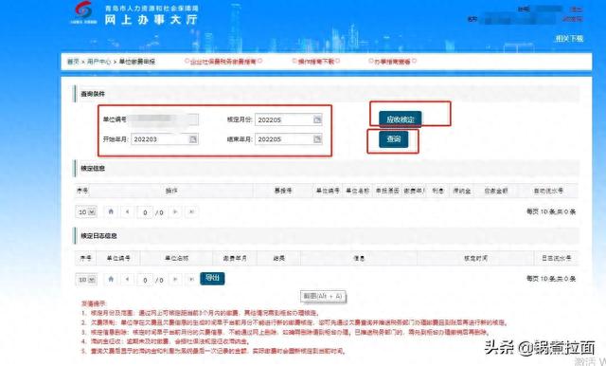Click 核定时间 column header in log table
The image size is (606, 366).
point(475,258)
